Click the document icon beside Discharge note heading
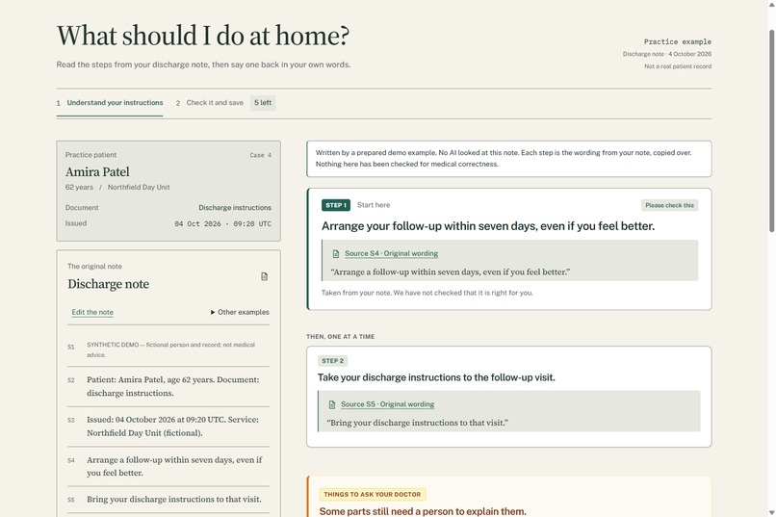This screenshot has width=776, height=517. (264, 276)
